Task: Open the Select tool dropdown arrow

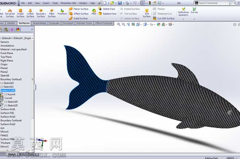Action: coord(146,3)
